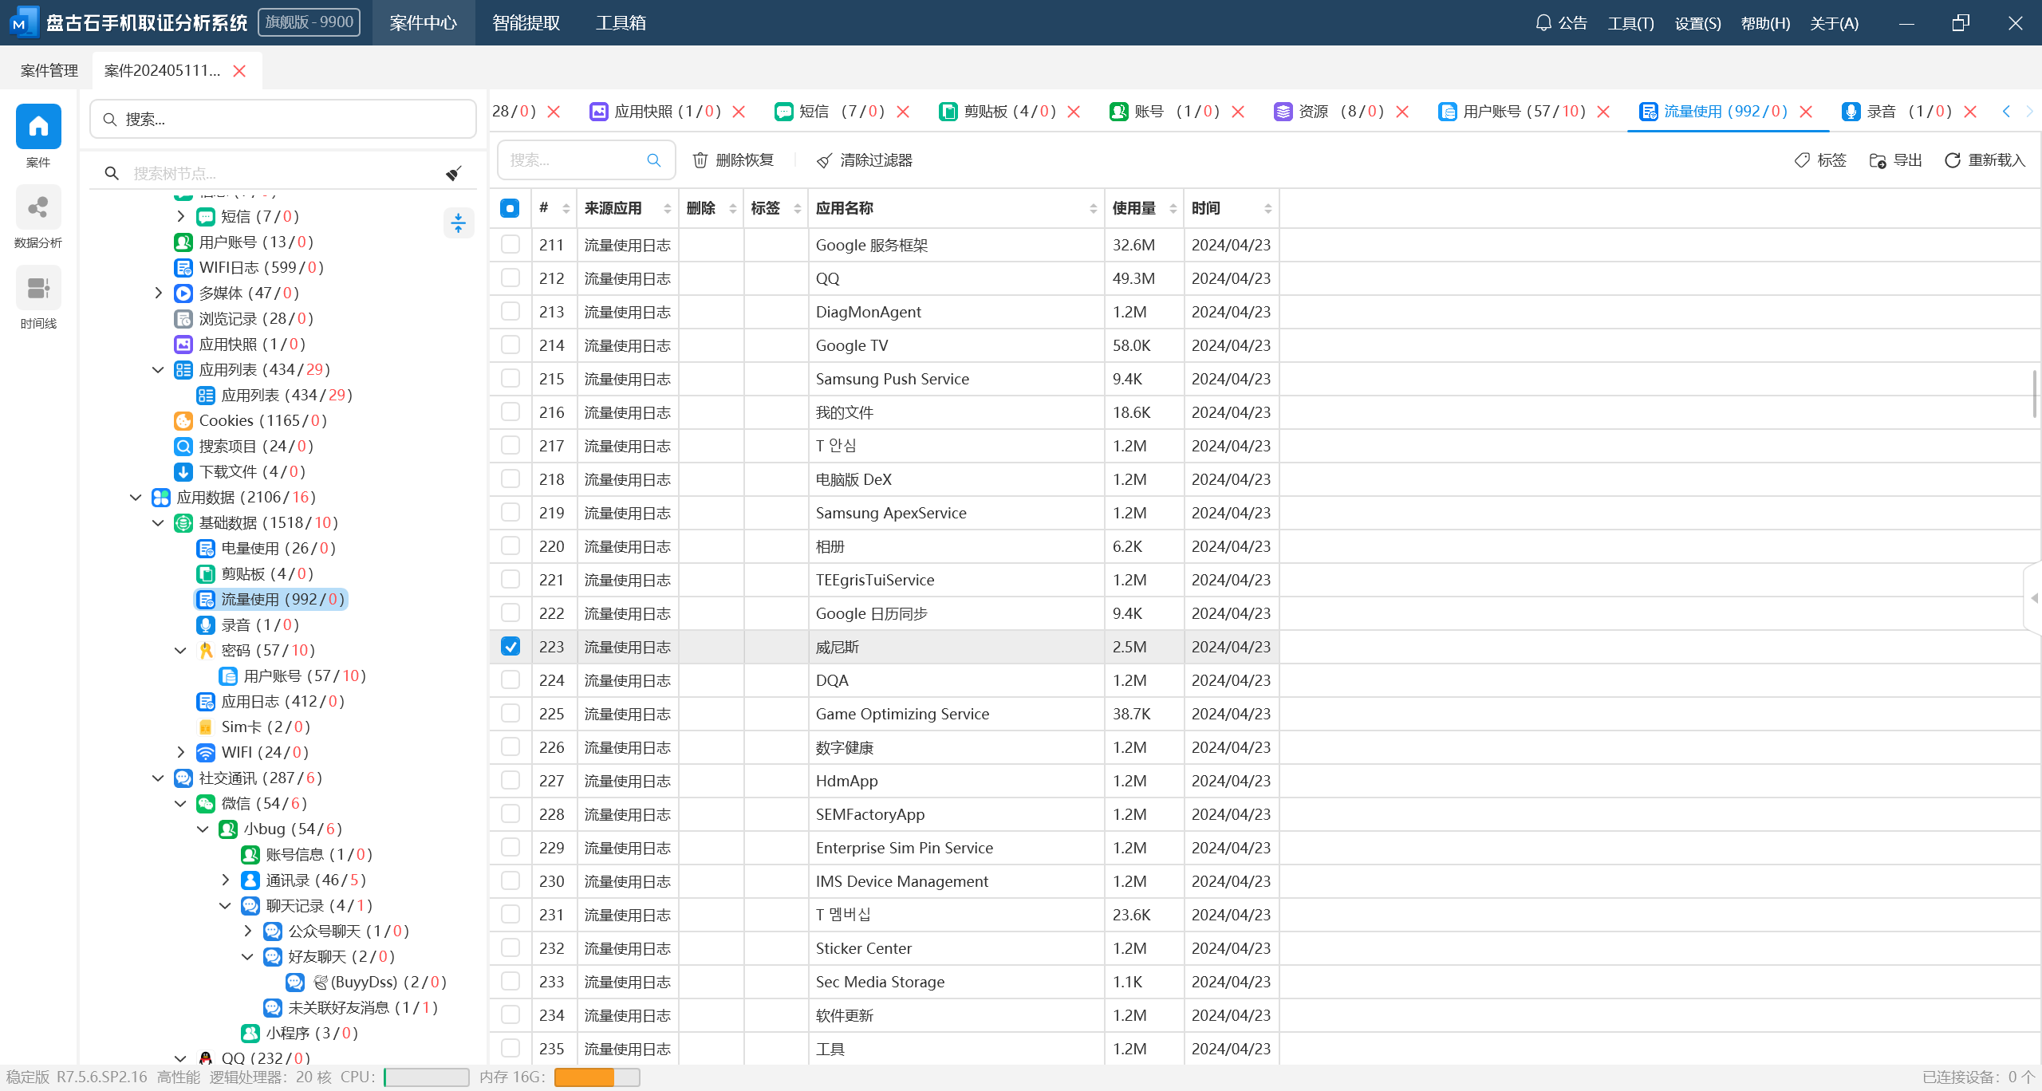
Task: Click the 清除过滤器 button
Action: (x=865, y=160)
